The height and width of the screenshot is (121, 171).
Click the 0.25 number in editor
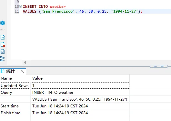[x=102, y=11]
